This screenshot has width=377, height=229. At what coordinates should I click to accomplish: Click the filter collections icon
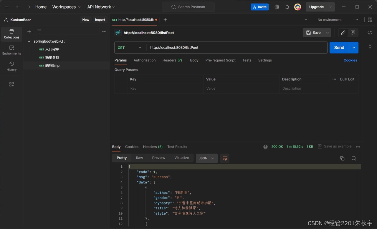[39, 31]
